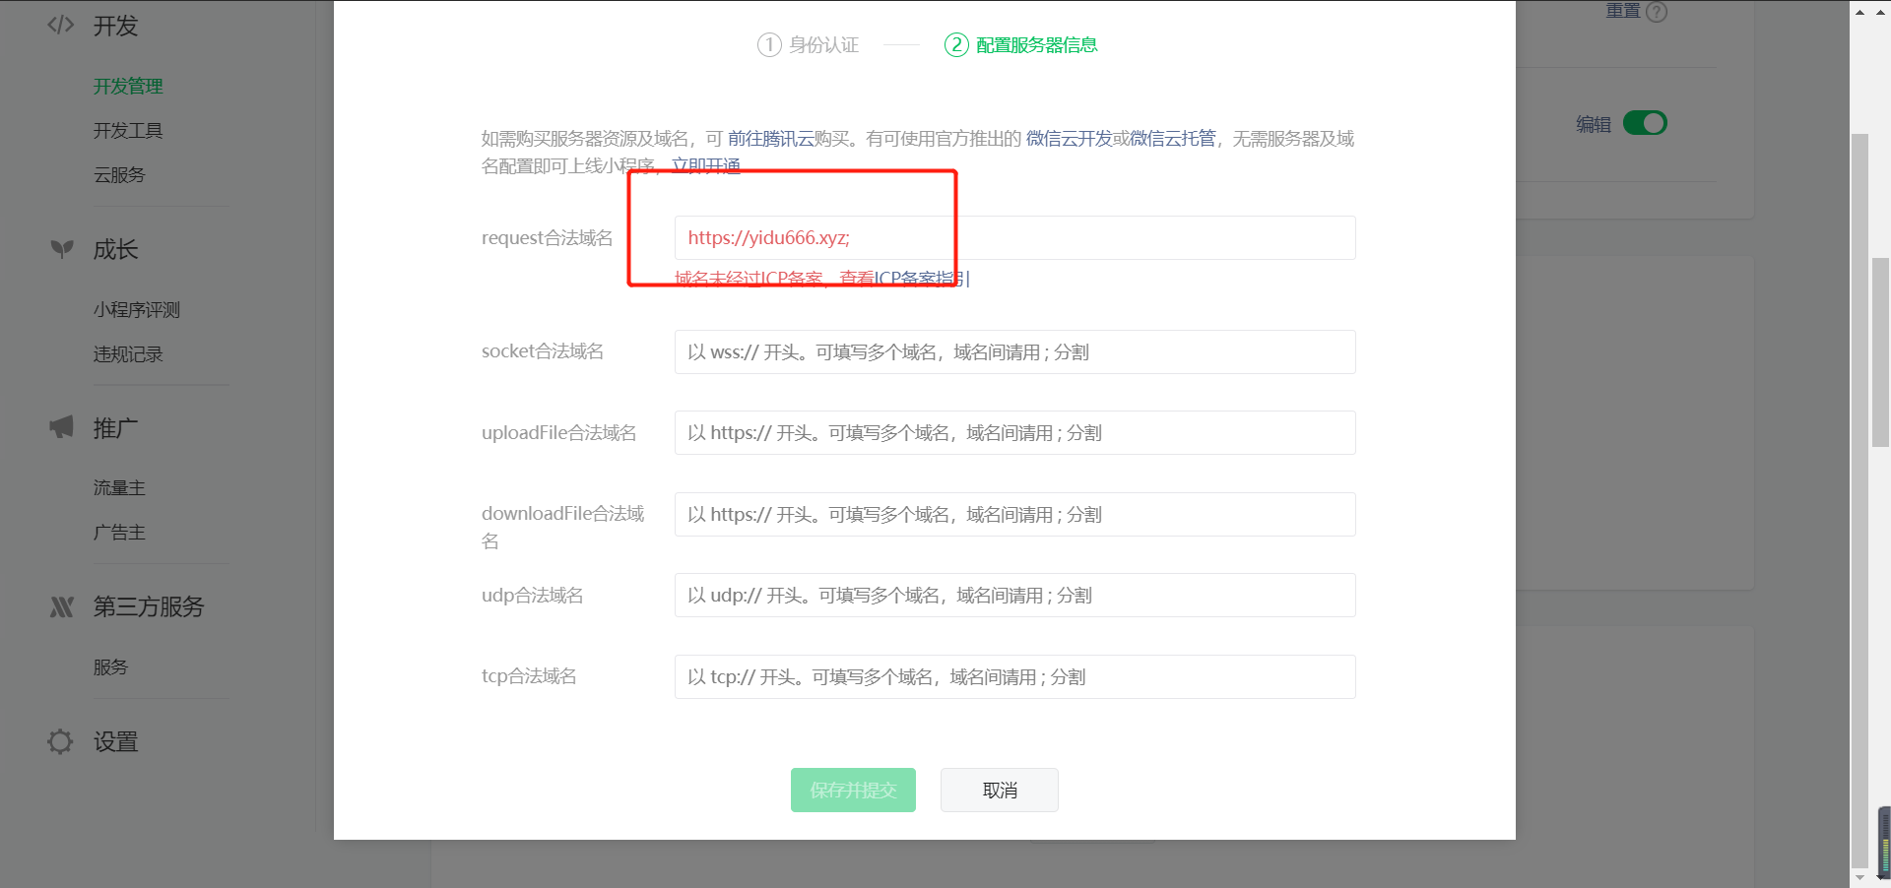Viewport: 1891px width, 888px height.
Task: Open 开发管理 in the sidebar
Action: pos(128,87)
